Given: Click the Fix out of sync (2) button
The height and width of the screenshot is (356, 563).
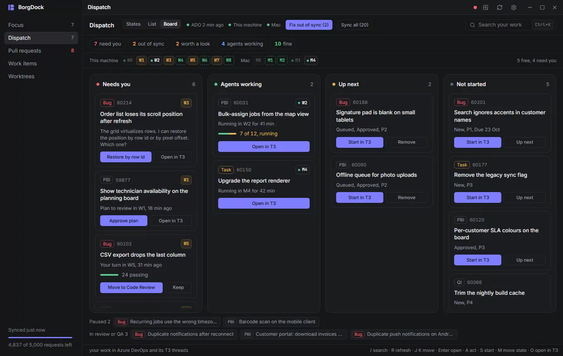Looking at the screenshot, I should click(x=309, y=25).
